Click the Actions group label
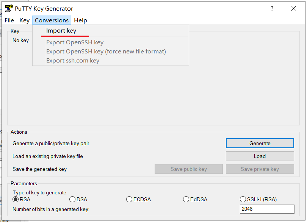Viewport: 307px width, 222px height. coord(19,132)
